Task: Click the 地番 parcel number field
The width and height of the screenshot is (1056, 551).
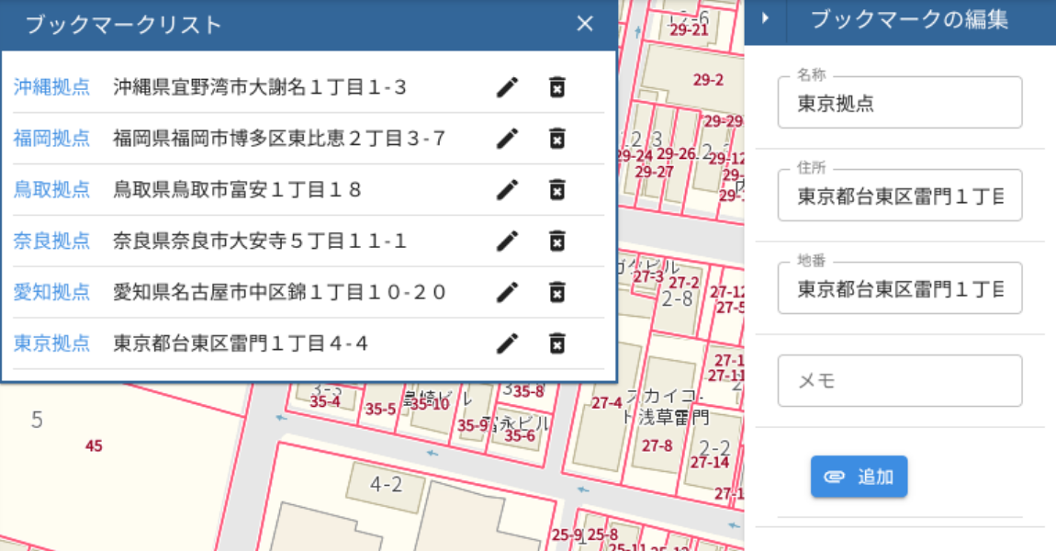Action: point(899,287)
